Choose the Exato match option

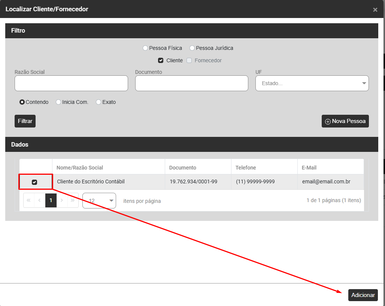98,102
